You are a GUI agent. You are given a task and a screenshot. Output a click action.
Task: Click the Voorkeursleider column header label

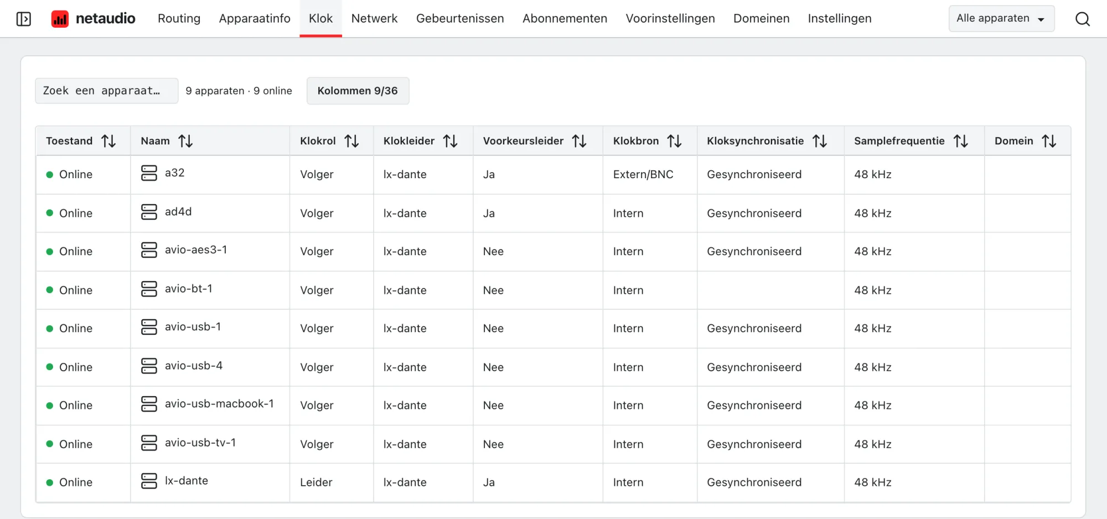(x=523, y=141)
